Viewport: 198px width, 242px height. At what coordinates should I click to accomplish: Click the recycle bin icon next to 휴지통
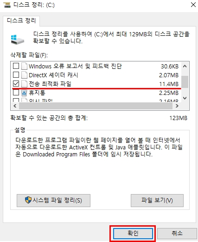(x=24, y=93)
